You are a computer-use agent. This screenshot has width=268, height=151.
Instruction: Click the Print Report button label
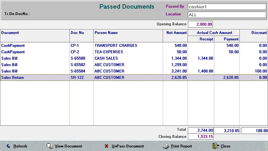[181, 146]
